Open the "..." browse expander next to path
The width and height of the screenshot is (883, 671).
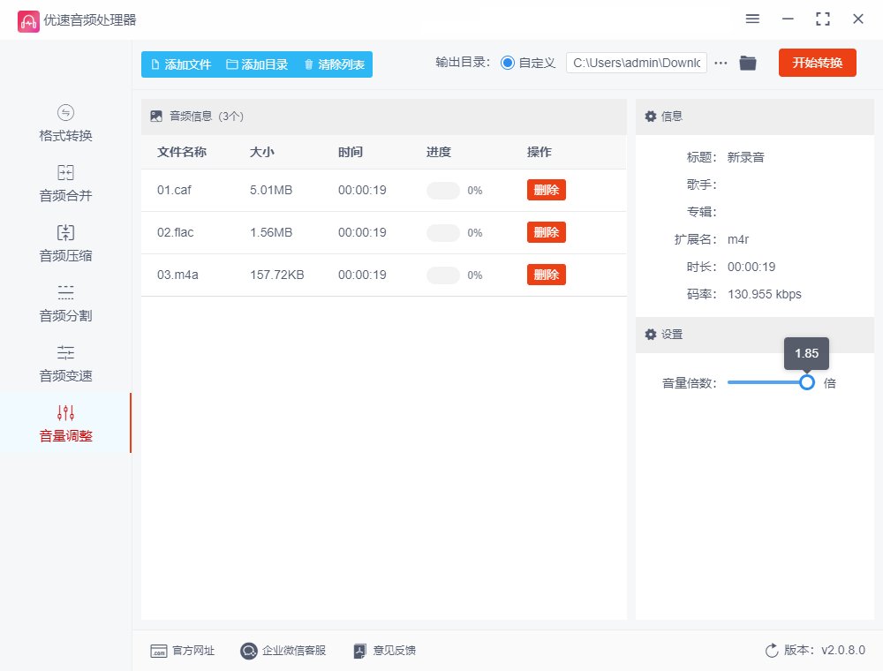[721, 63]
